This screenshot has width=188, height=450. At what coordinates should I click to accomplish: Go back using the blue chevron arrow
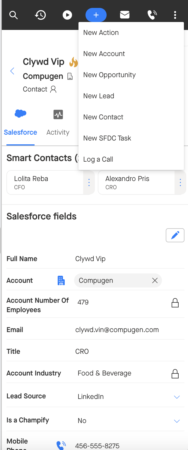tap(12, 71)
